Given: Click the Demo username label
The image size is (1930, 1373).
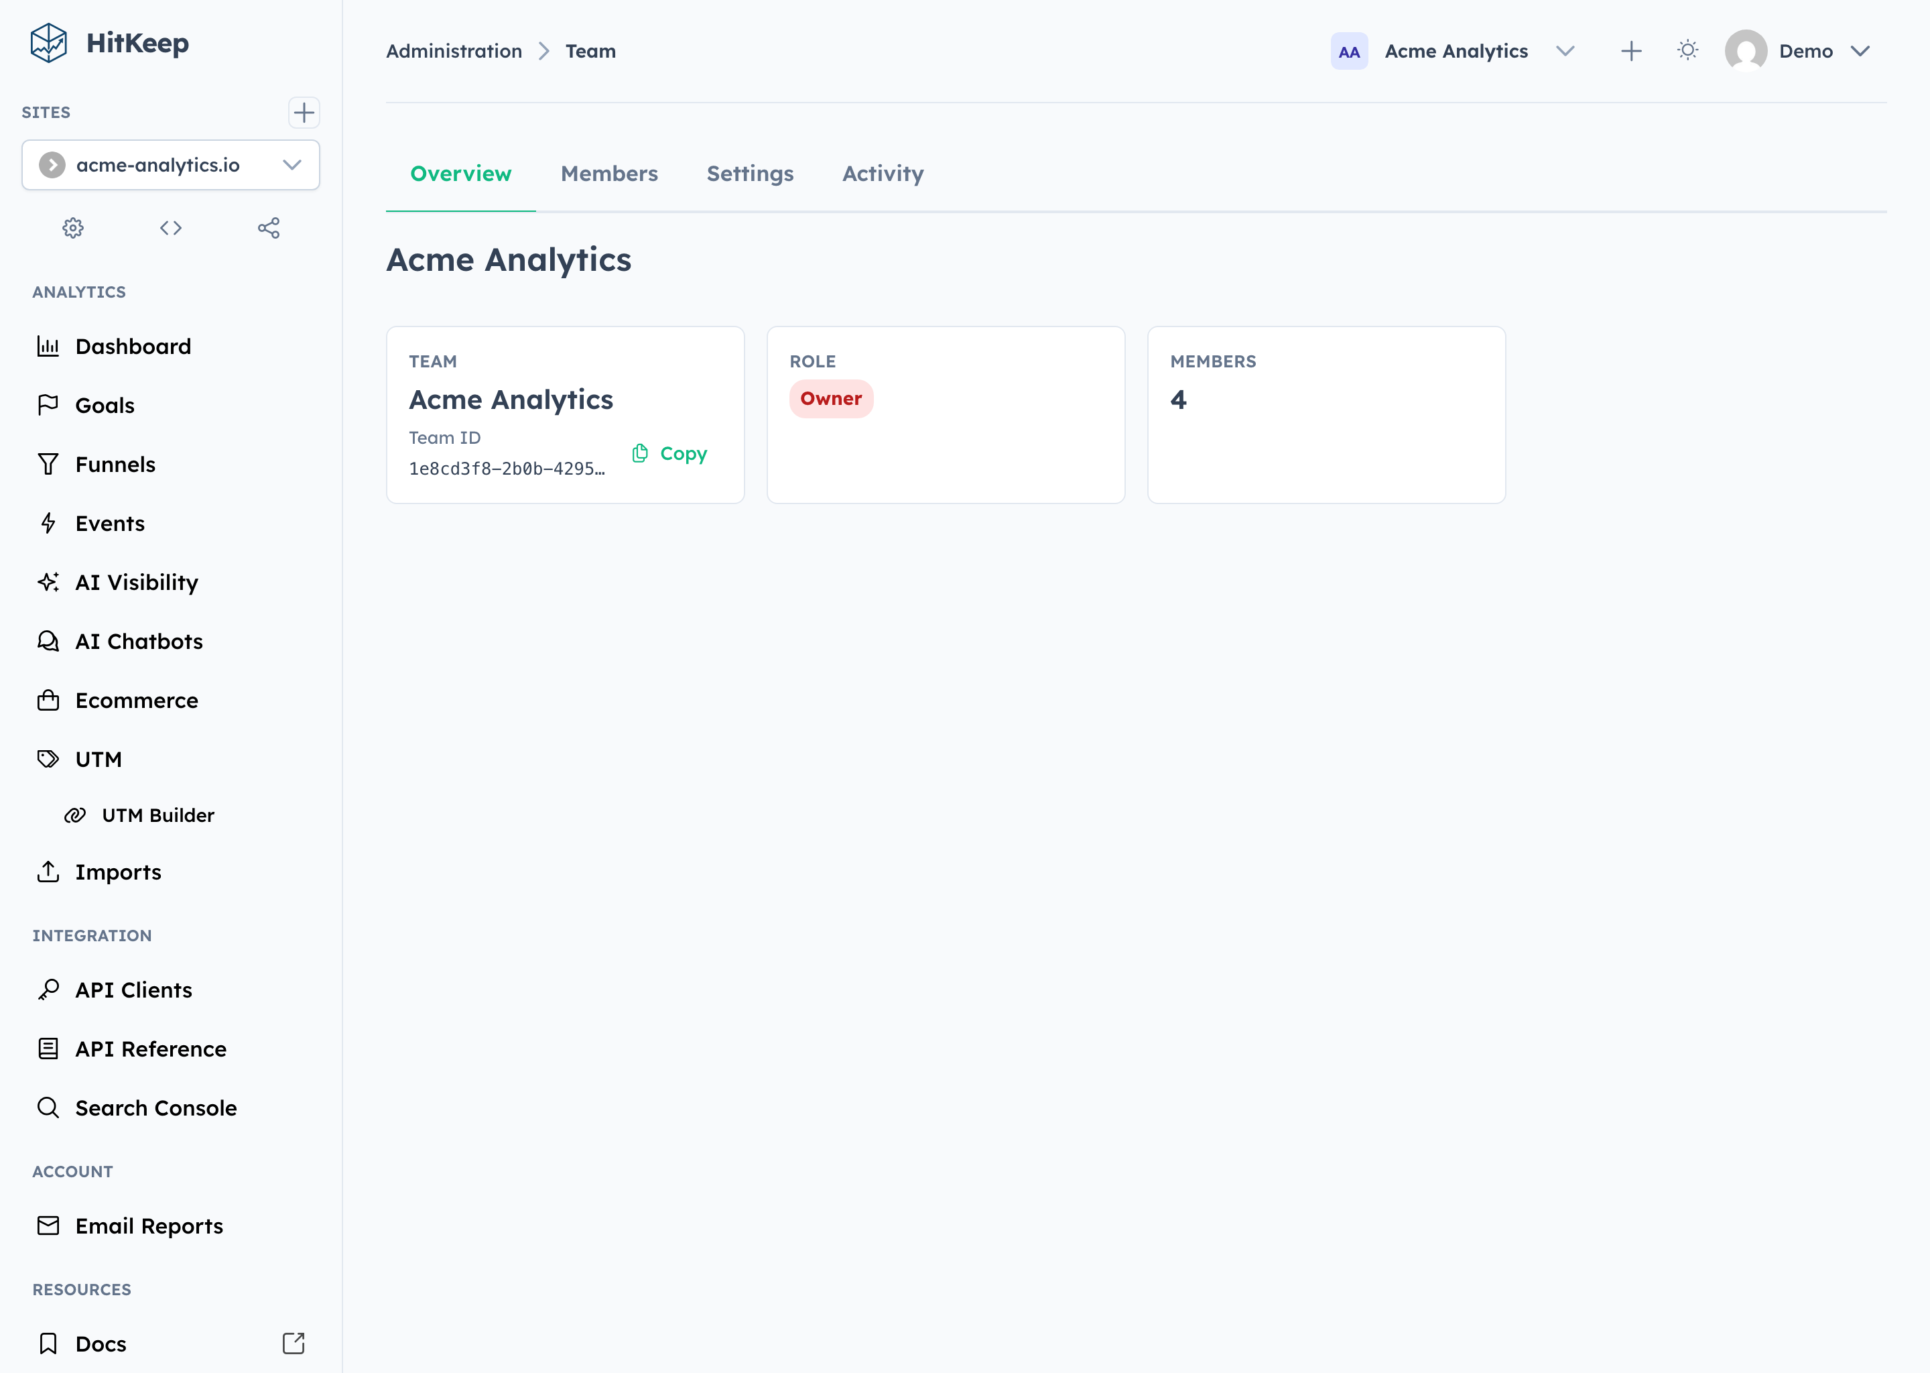Looking at the screenshot, I should tap(1806, 52).
